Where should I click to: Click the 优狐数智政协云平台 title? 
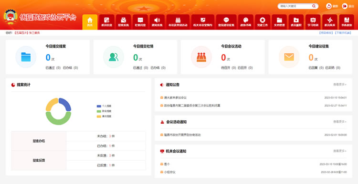pos(48,17)
